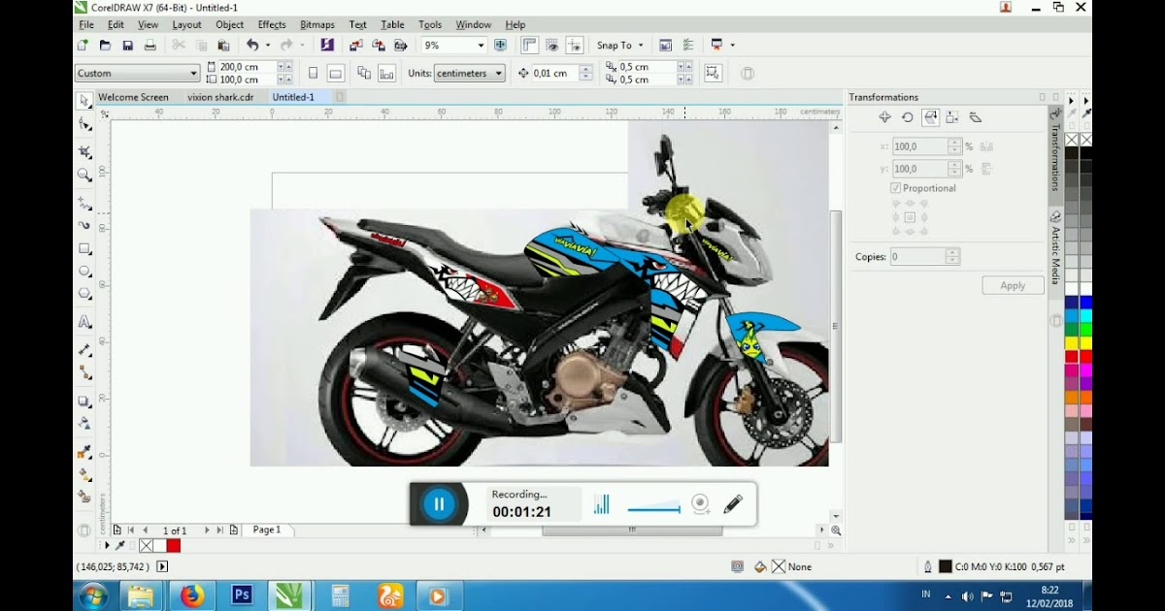This screenshot has width=1165, height=611.
Task: Open the zoom level 9% dropdown
Action: tap(481, 46)
